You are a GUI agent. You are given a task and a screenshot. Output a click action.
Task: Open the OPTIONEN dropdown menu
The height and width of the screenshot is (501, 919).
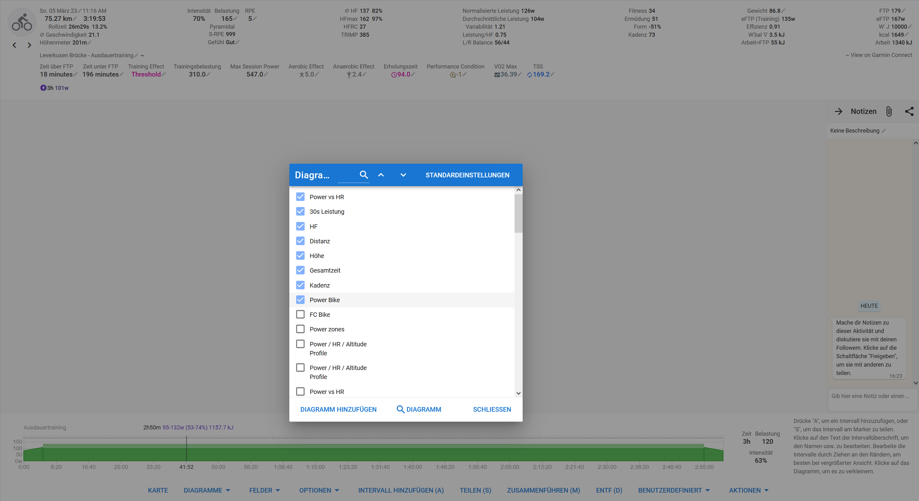pos(319,490)
